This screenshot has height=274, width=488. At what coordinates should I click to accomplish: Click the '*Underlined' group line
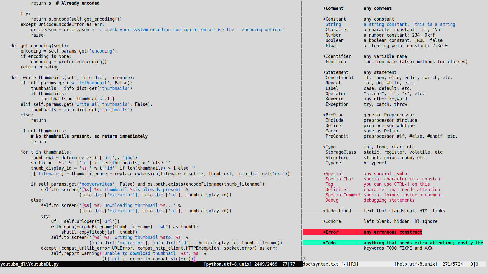point(374,211)
